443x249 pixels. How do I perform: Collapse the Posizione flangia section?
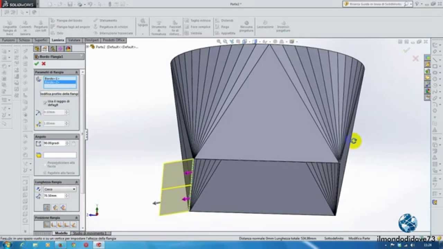76,218
